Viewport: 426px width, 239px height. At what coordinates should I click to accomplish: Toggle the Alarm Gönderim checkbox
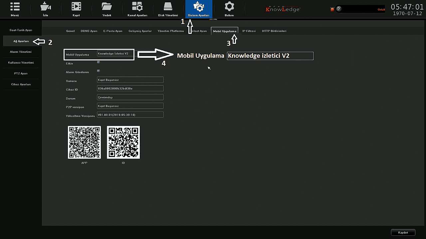pos(98,71)
